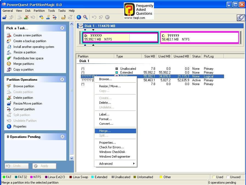246x185 pixels.
Task: Collapse the Operations Pending panel
Action: 62,137
